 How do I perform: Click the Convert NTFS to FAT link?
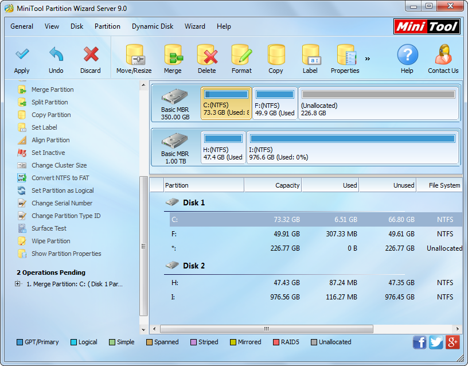click(x=60, y=178)
